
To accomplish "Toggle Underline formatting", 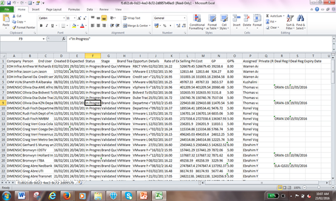I will pos(52,25).
